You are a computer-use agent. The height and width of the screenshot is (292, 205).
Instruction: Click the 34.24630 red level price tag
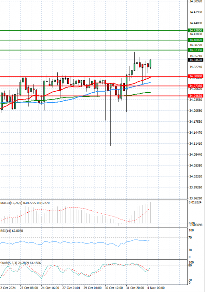(x=195, y=96)
